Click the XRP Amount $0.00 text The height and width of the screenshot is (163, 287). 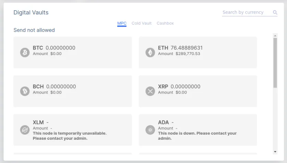(x=172, y=92)
